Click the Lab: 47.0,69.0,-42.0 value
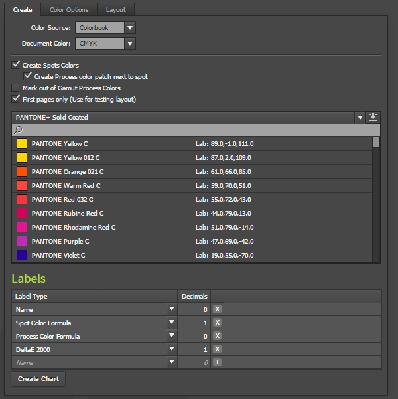This screenshot has height=399, width=398. pos(225,241)
